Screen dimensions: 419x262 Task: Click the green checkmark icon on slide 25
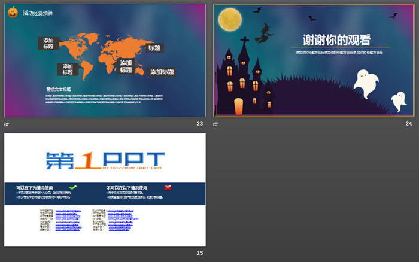(x=73, y=187)
